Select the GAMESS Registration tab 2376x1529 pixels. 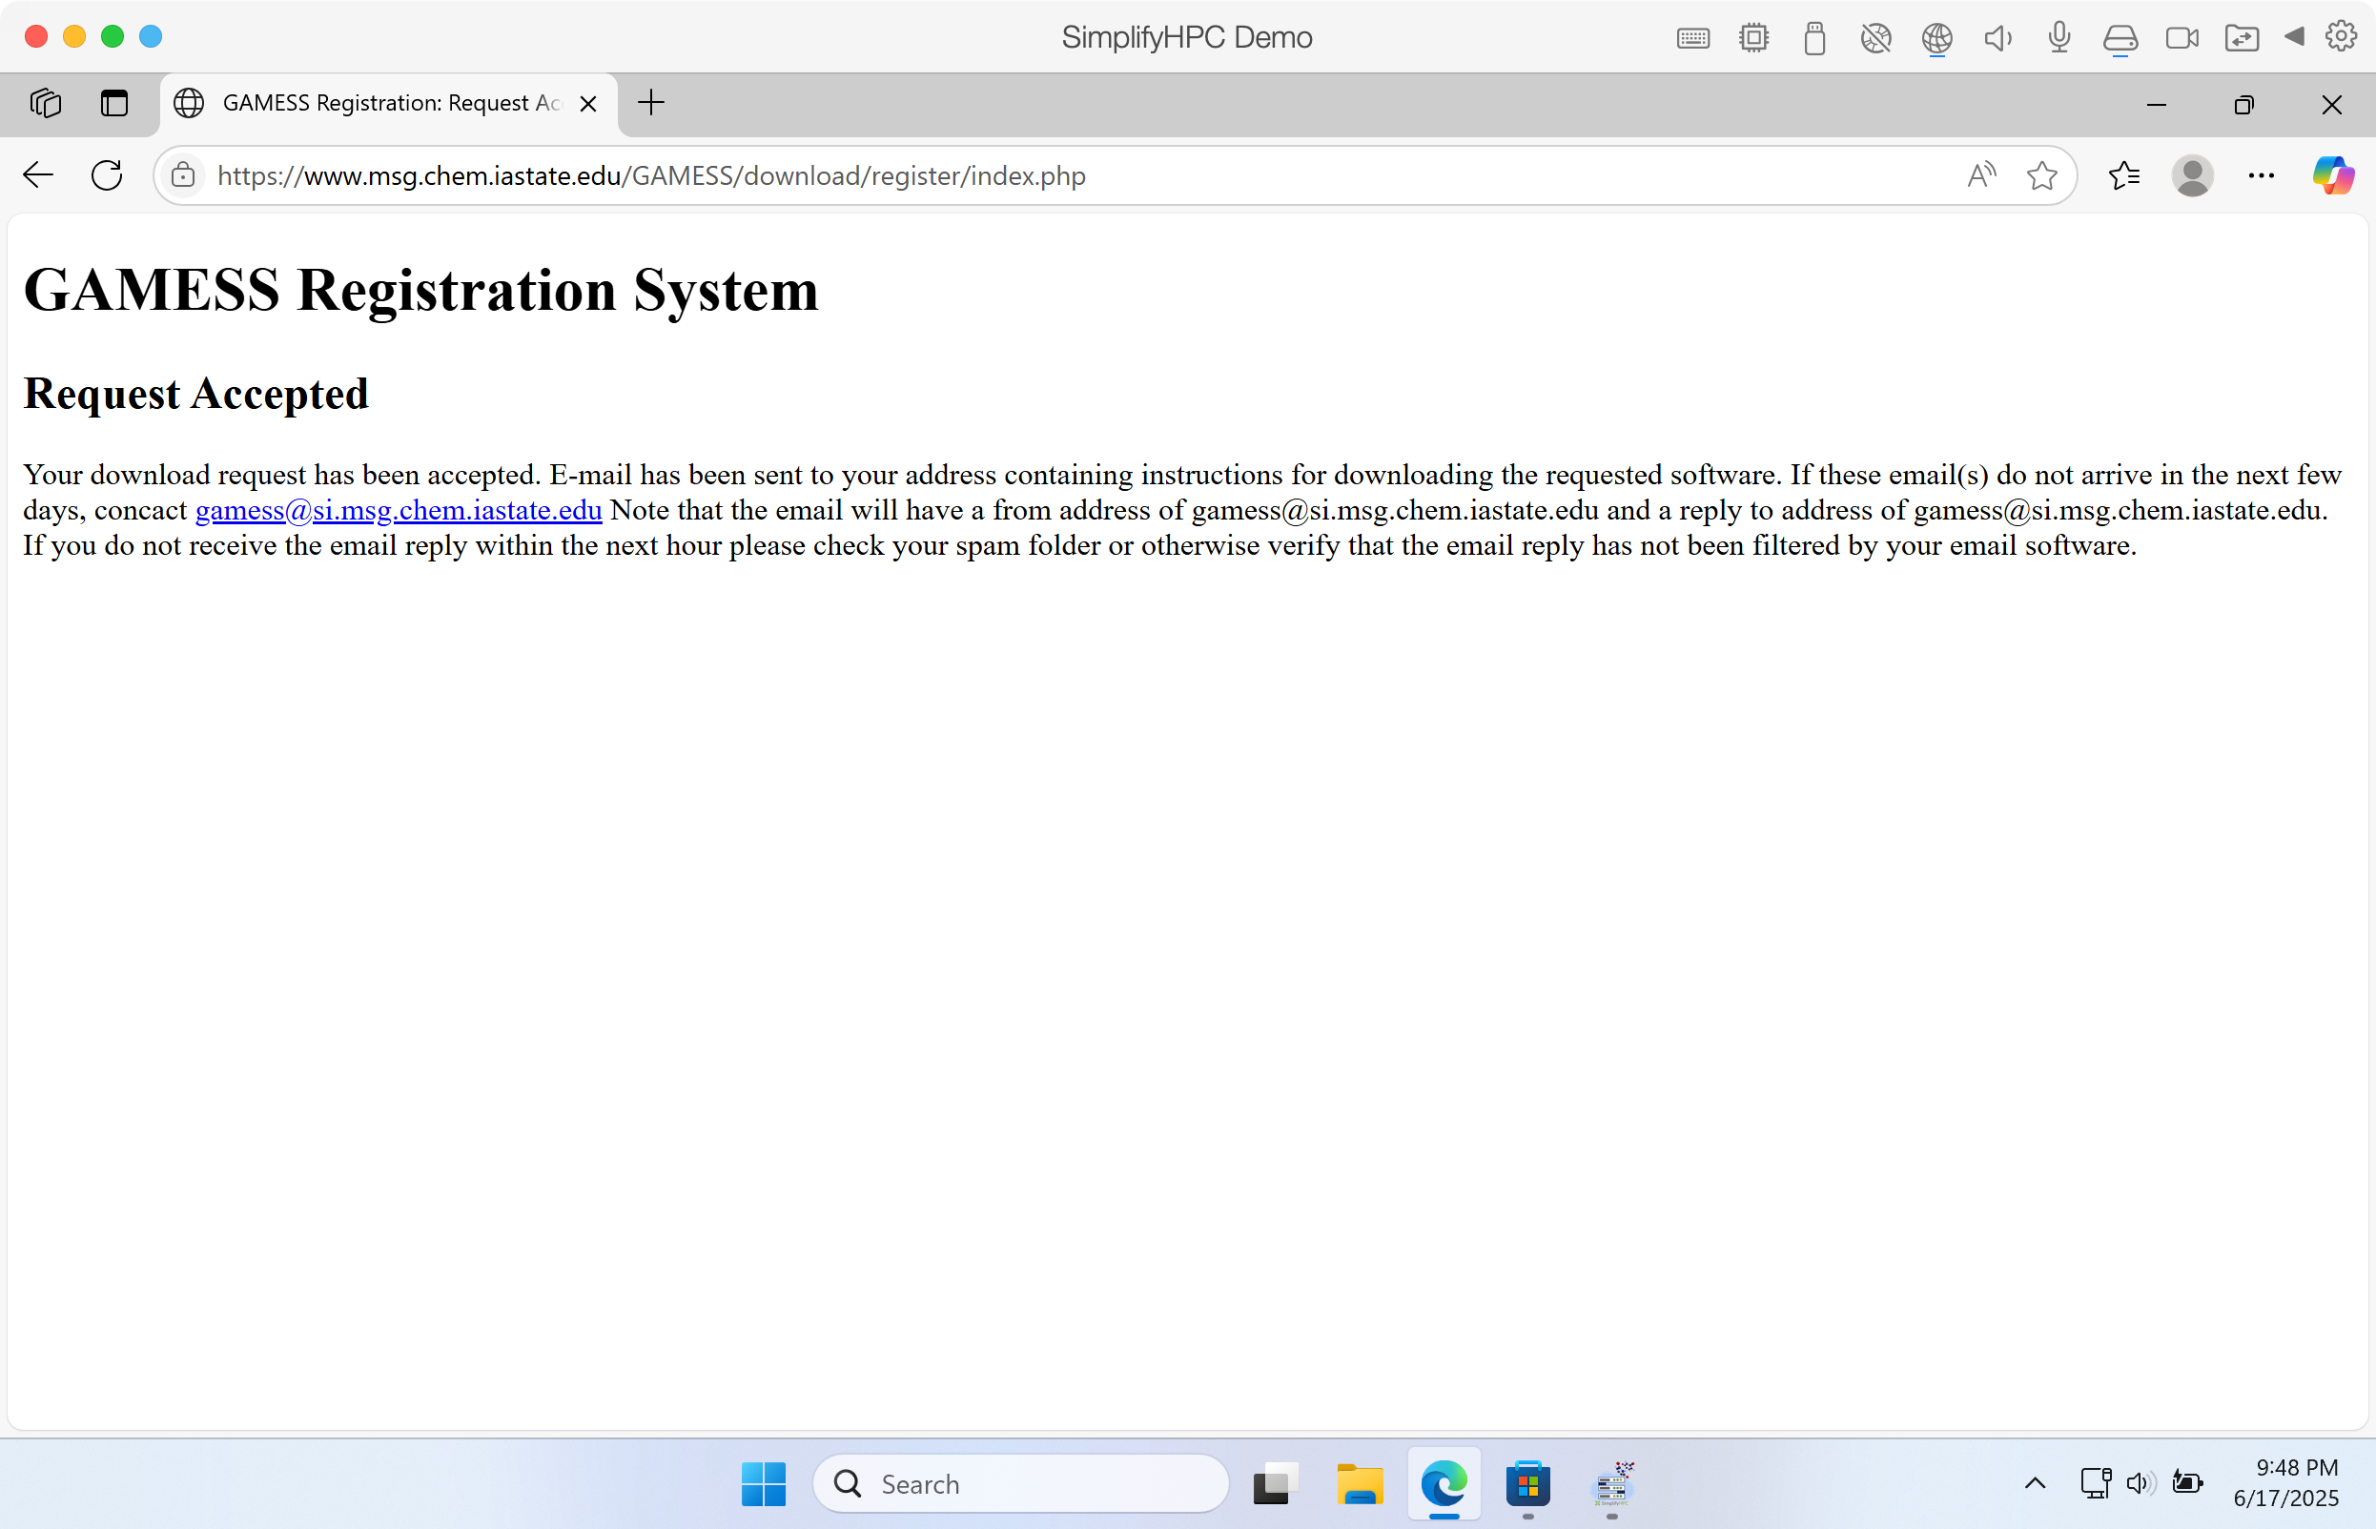378,103
